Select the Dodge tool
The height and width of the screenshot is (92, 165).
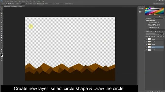click(x=2, y=38)
